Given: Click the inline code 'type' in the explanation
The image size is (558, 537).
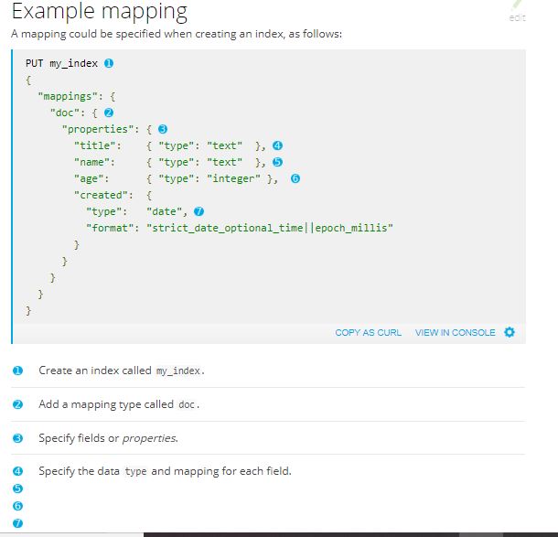Looking at the screenshot, I should (136, 471).
